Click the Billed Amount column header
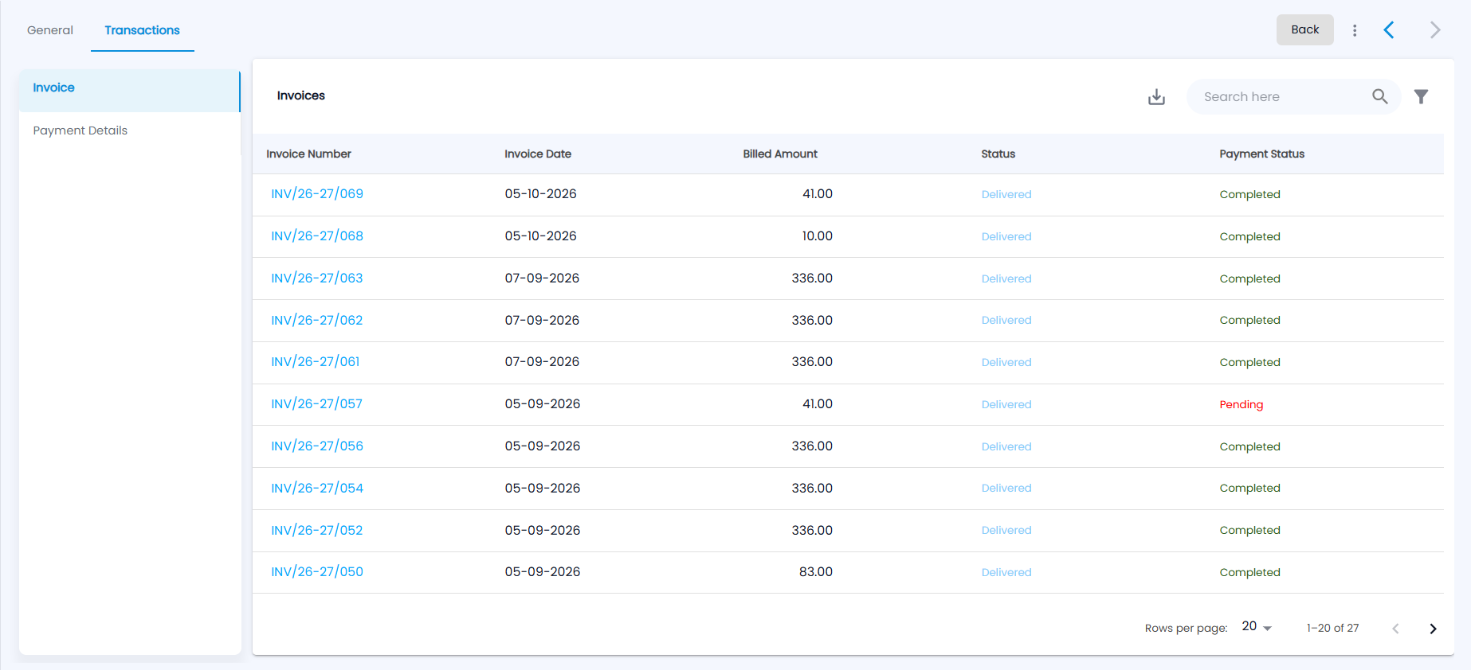 [x=780, y=154]
